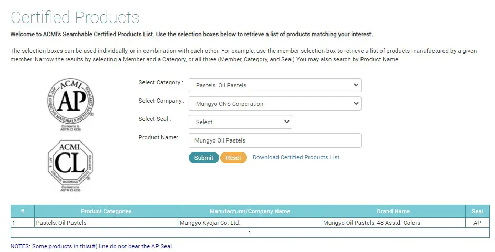
Task: Click the Manufacturer/Company Name column header
Action: (x=250, y=211)
